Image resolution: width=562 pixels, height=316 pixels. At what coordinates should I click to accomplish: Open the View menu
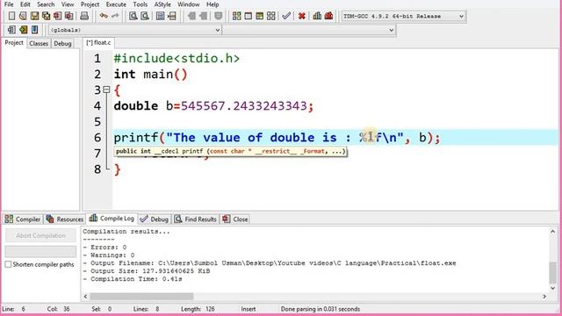(68, 4)
